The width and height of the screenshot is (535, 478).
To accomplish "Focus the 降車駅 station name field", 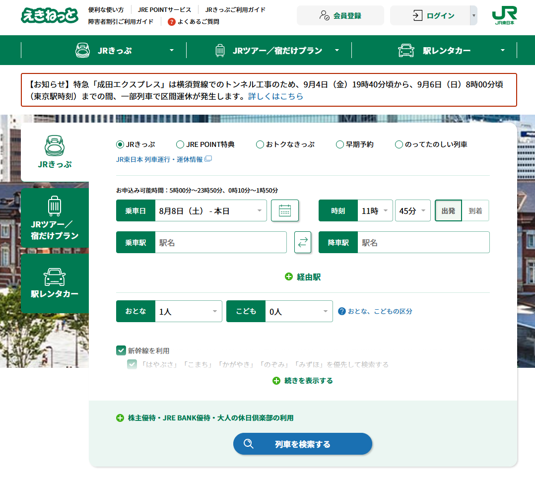I will 423,242.
